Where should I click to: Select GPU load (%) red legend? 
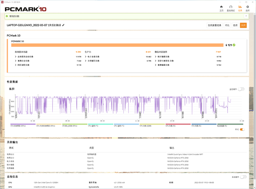178,125
